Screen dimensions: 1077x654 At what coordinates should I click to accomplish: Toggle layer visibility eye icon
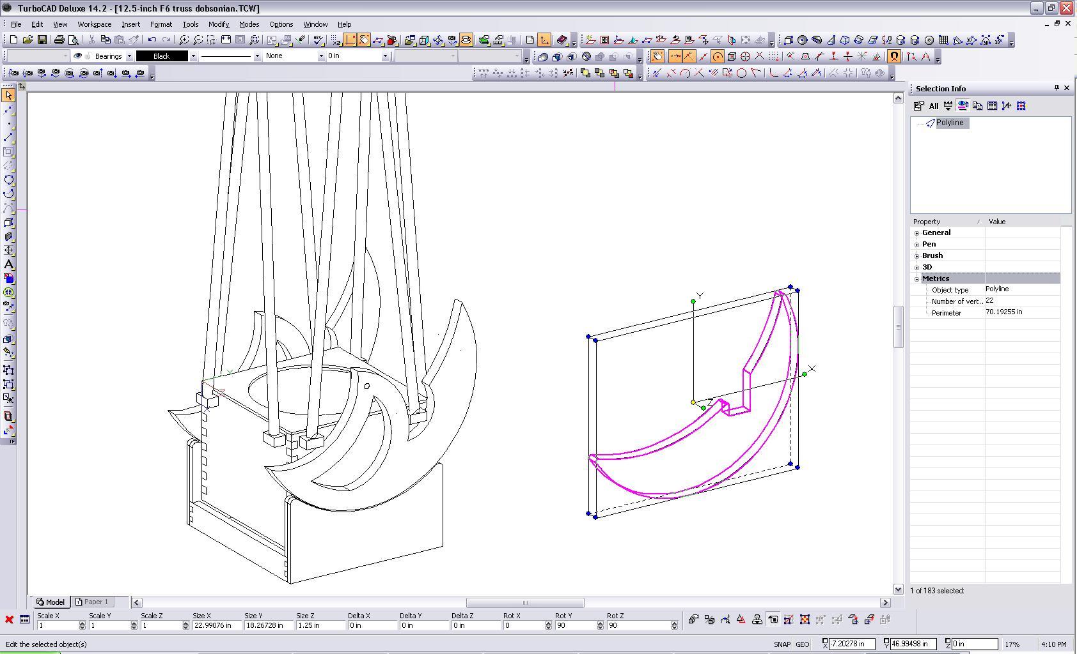78,56
